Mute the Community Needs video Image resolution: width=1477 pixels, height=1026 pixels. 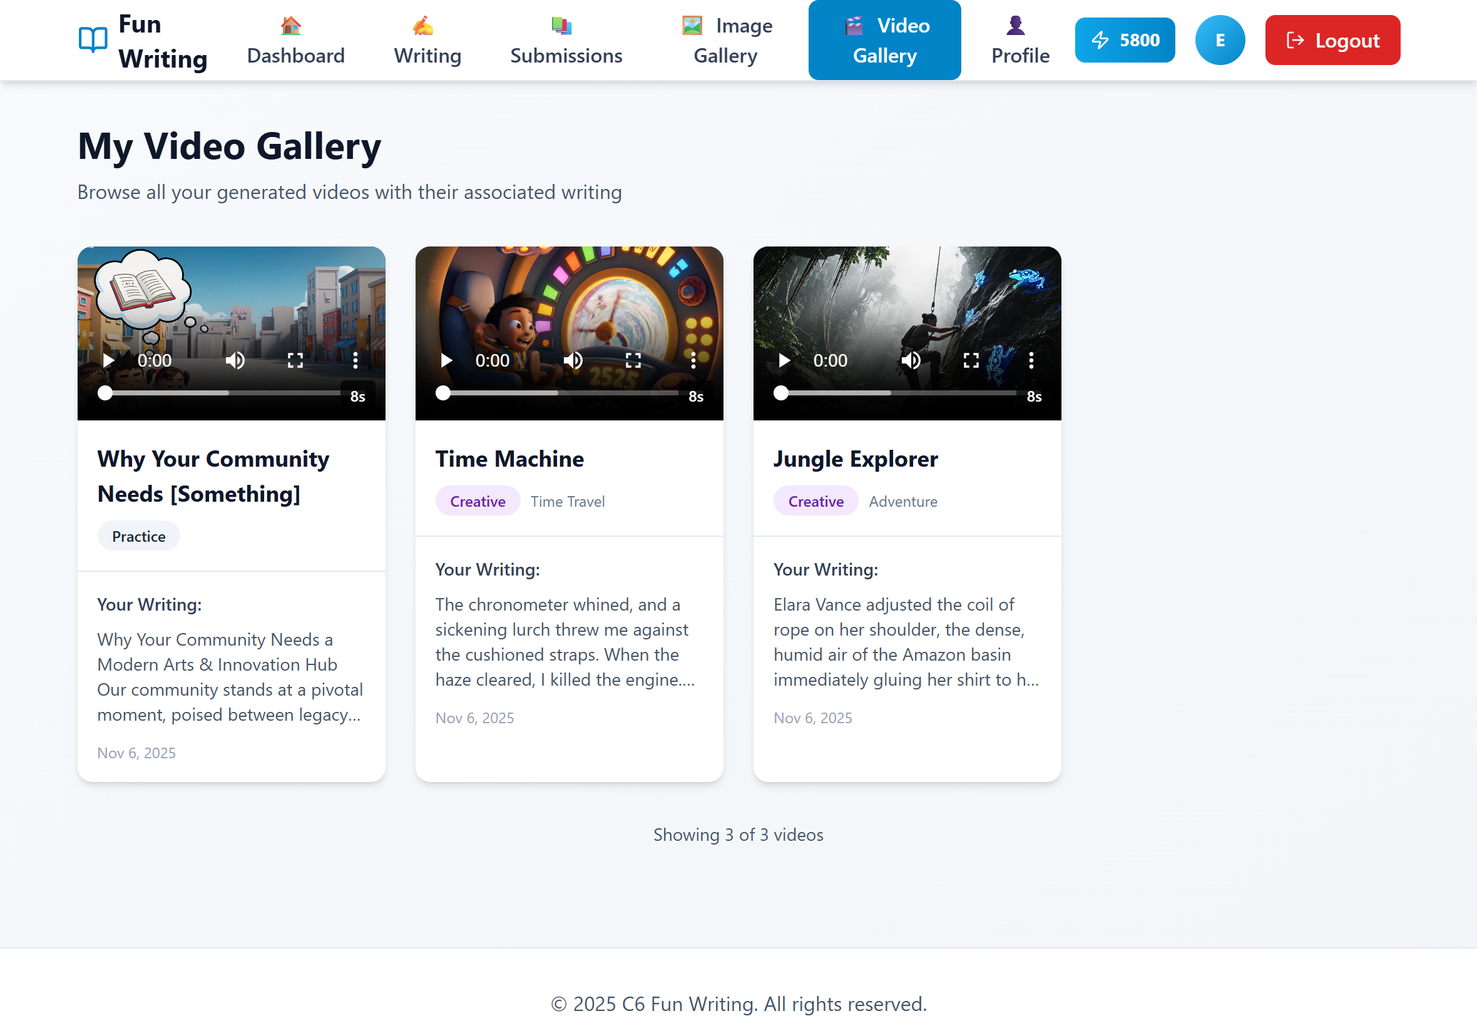(x=235, y=360)
